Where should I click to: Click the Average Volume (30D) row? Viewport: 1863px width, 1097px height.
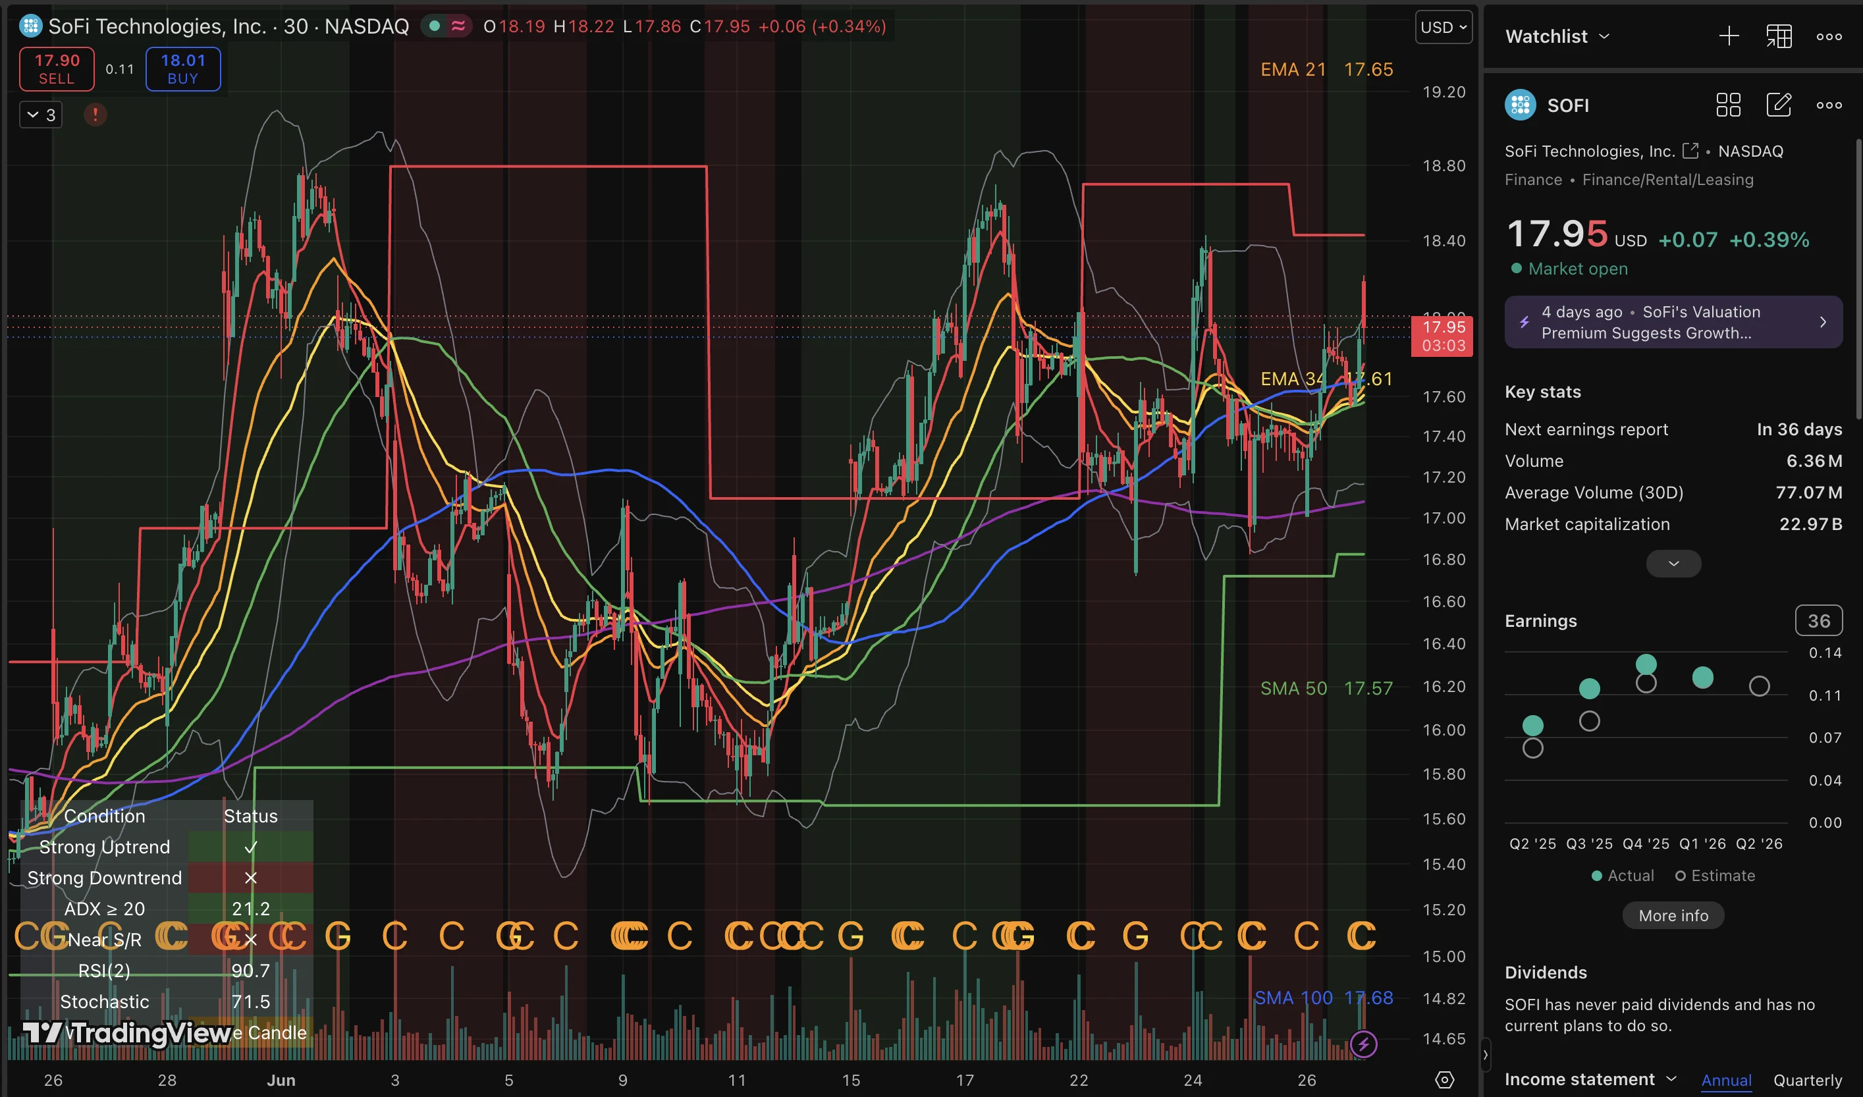tap(1673, 493)
